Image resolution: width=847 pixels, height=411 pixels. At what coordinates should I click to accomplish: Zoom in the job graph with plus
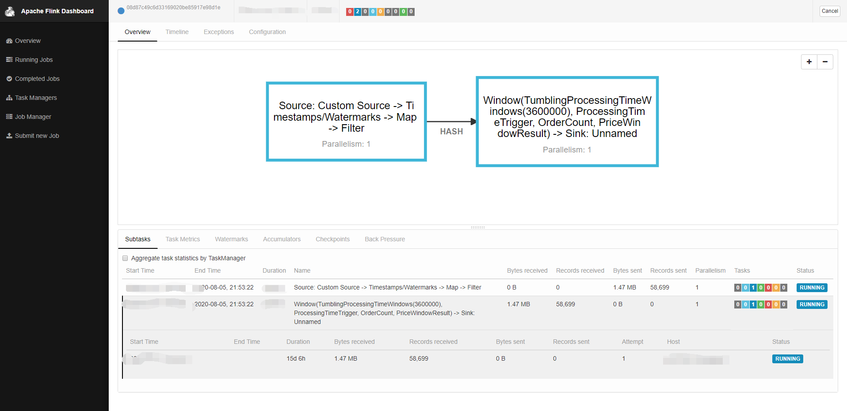point(809,62)
